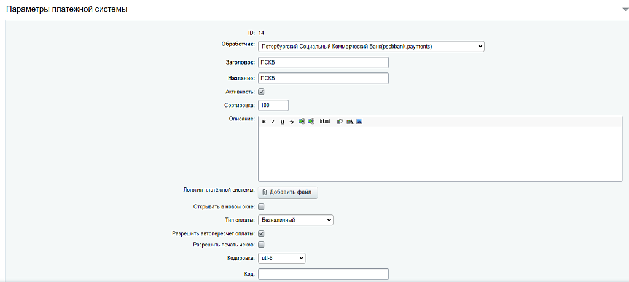The width and height of the screenshot is (629, 282).
Task: Uncheck Разрешить автопересчет оплаты checkbox
Action: click(261, 233)
